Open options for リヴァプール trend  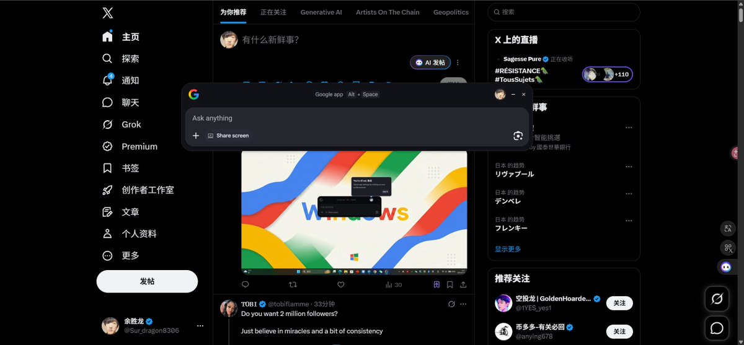pos(629,167)
